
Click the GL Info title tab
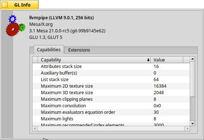tap(19, 5)
